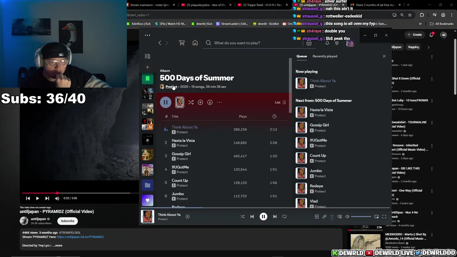The height and width of the screenshot is (257, 457).
Task: Open Spotify Friend Activity icon
Action: click(x=337, y=43)
